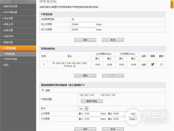
Task: Toggle the 启用 checkbox in rule editor
Action: 42,90
